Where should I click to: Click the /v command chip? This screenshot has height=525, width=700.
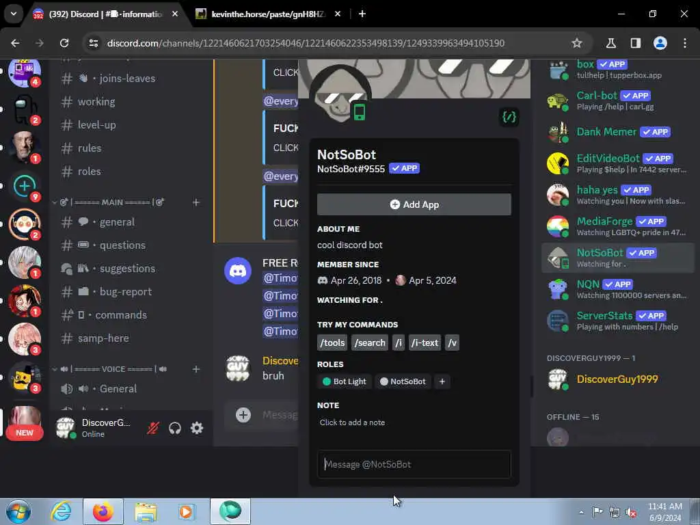point(452,343)
